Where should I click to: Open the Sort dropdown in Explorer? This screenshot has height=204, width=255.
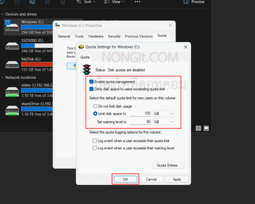pos(86,2)
